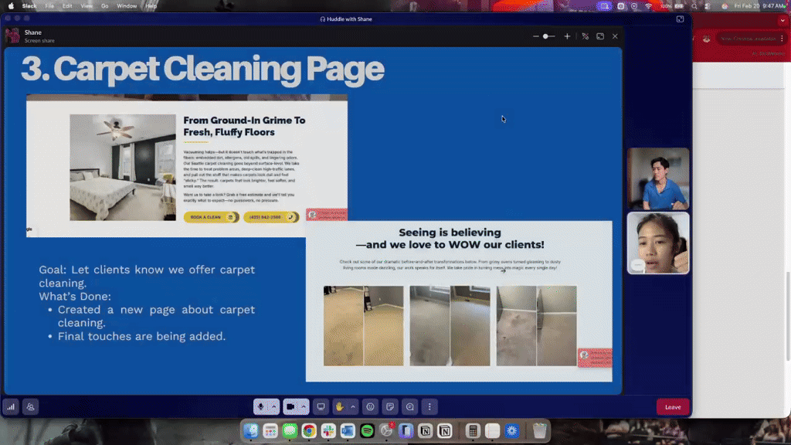Shrink the huddle window to mini view

[x=680, y=19]
